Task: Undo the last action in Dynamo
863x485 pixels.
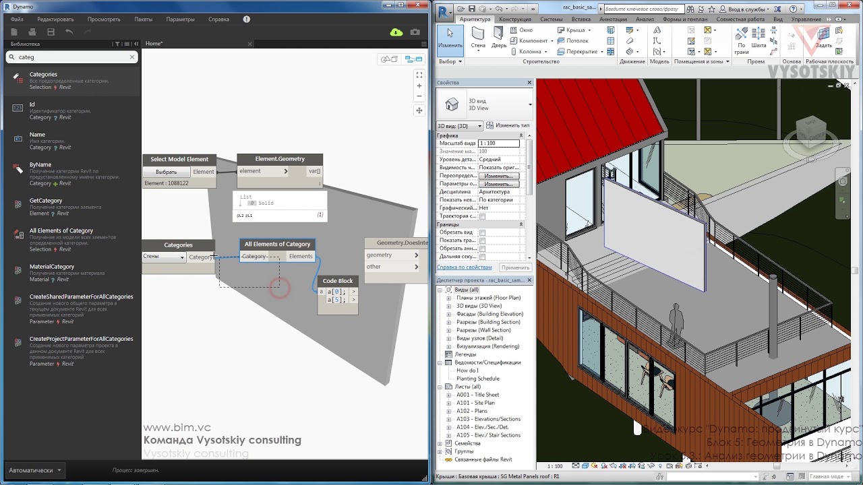Action: [69, 32]
